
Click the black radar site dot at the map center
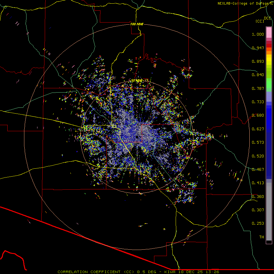coord(137,137)
